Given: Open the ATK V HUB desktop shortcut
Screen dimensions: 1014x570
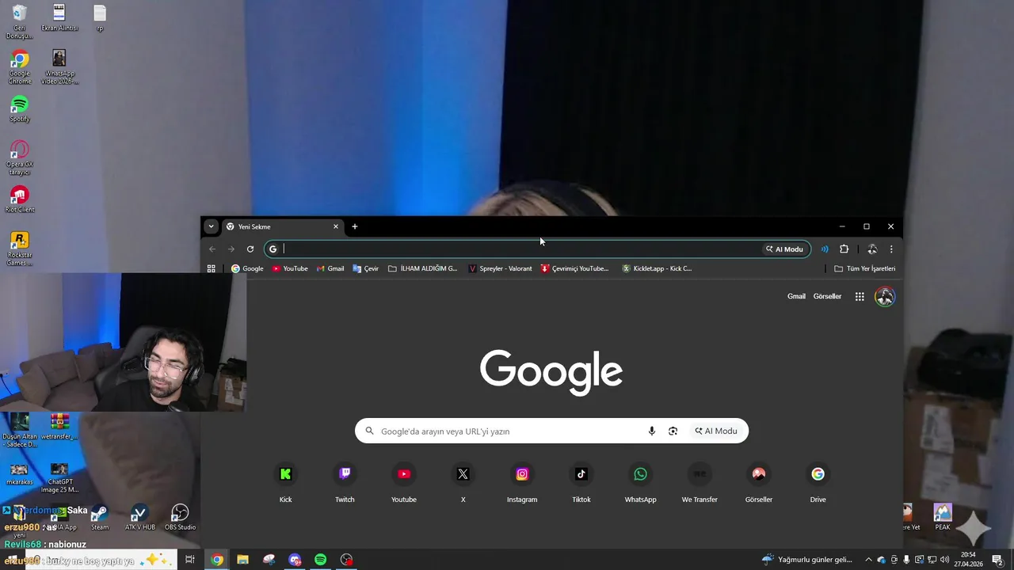Looking at the screenshot, I should click(x=139, y=518).
